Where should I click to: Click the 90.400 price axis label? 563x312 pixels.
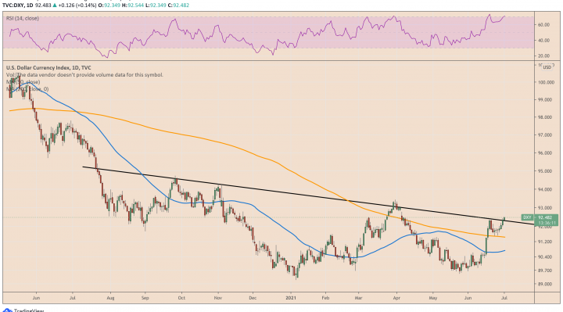546,257
